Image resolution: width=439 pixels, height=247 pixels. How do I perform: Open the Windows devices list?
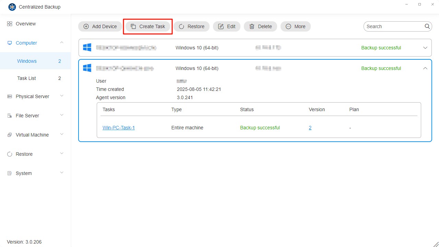tap(27, 61)
